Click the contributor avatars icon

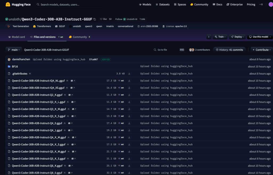coord(191,50)
